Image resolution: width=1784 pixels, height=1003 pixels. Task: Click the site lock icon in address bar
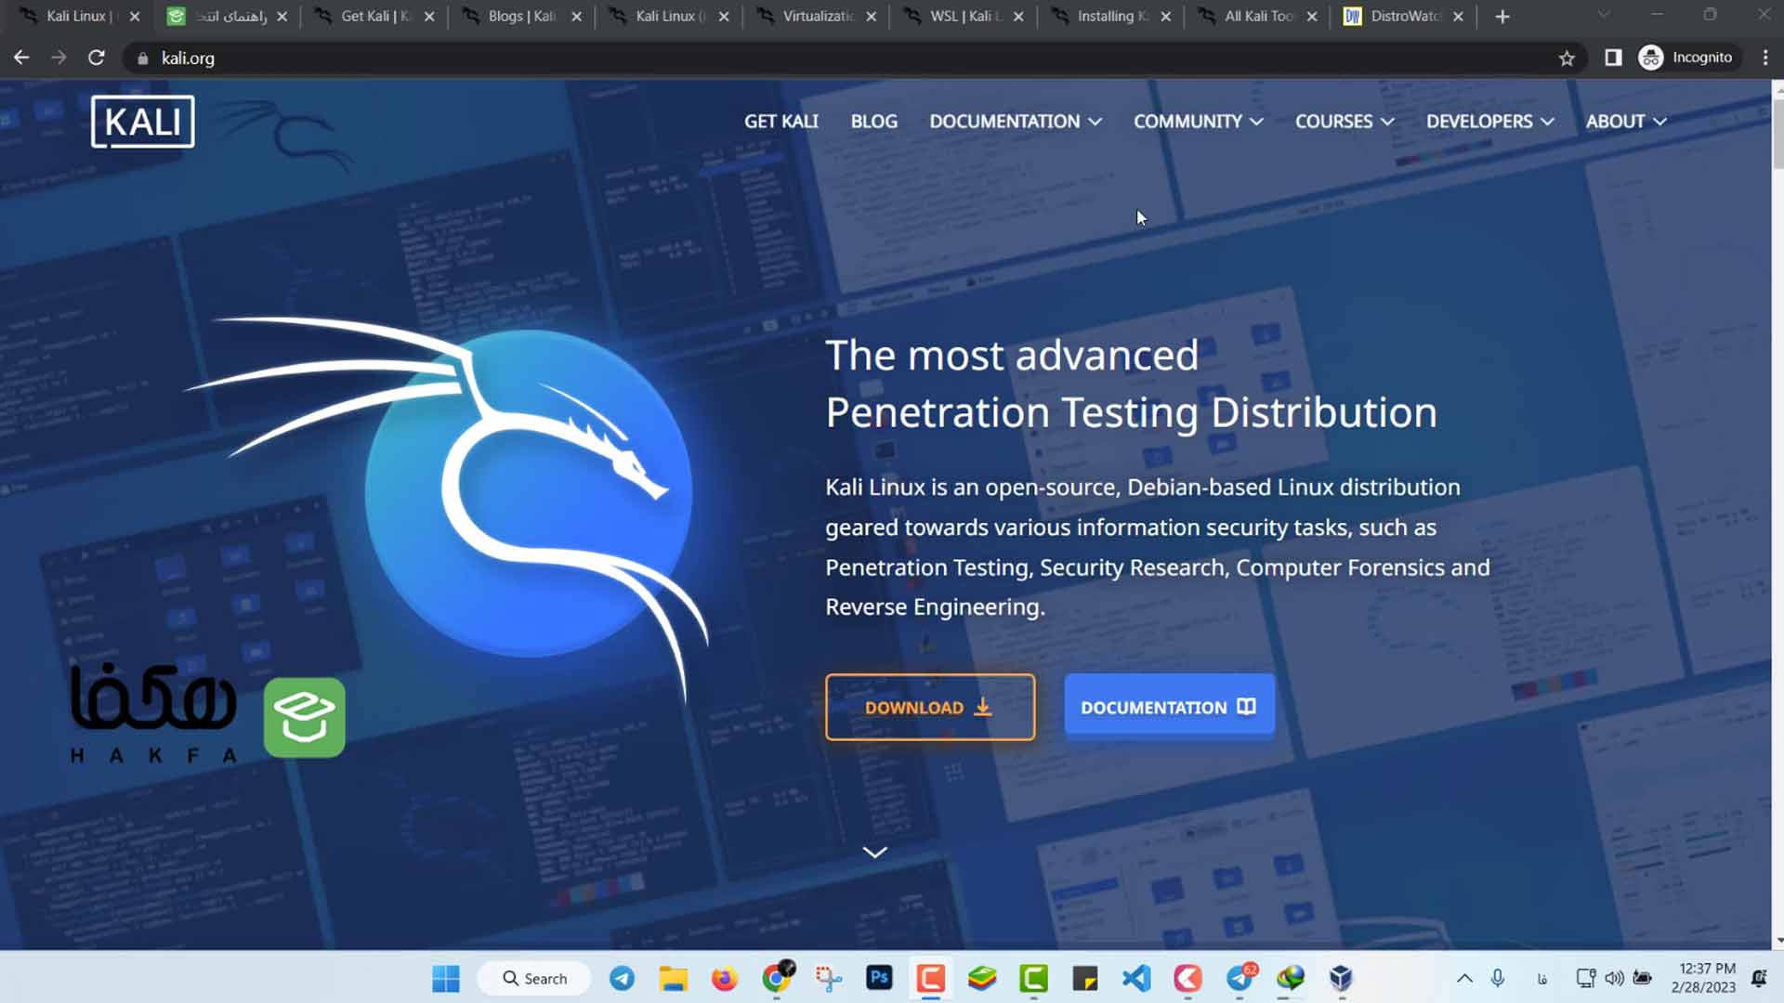[x=142, y=59]
